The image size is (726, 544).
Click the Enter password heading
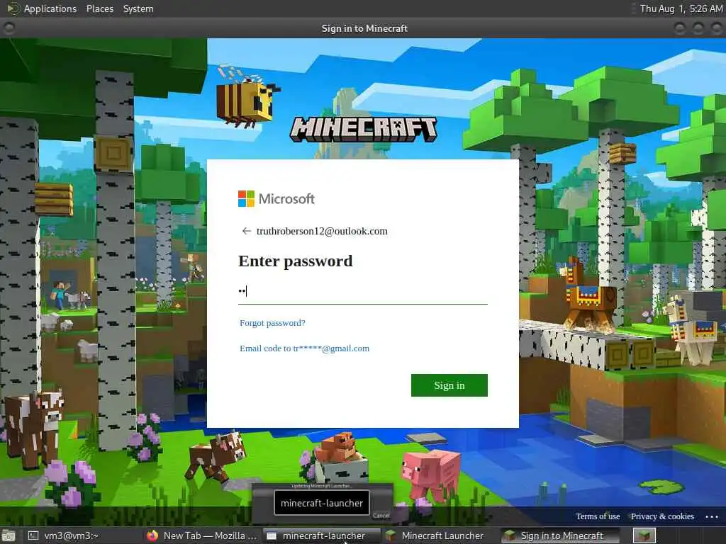pyautogui.click(x=296, y=261)
